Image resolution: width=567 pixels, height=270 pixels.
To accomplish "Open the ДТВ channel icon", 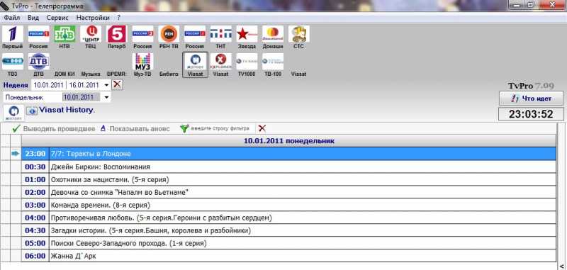I will pyautogui.click(x=38, y=62).
